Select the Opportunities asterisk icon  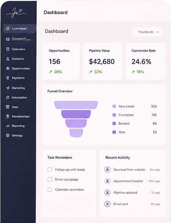click(8, 68)
